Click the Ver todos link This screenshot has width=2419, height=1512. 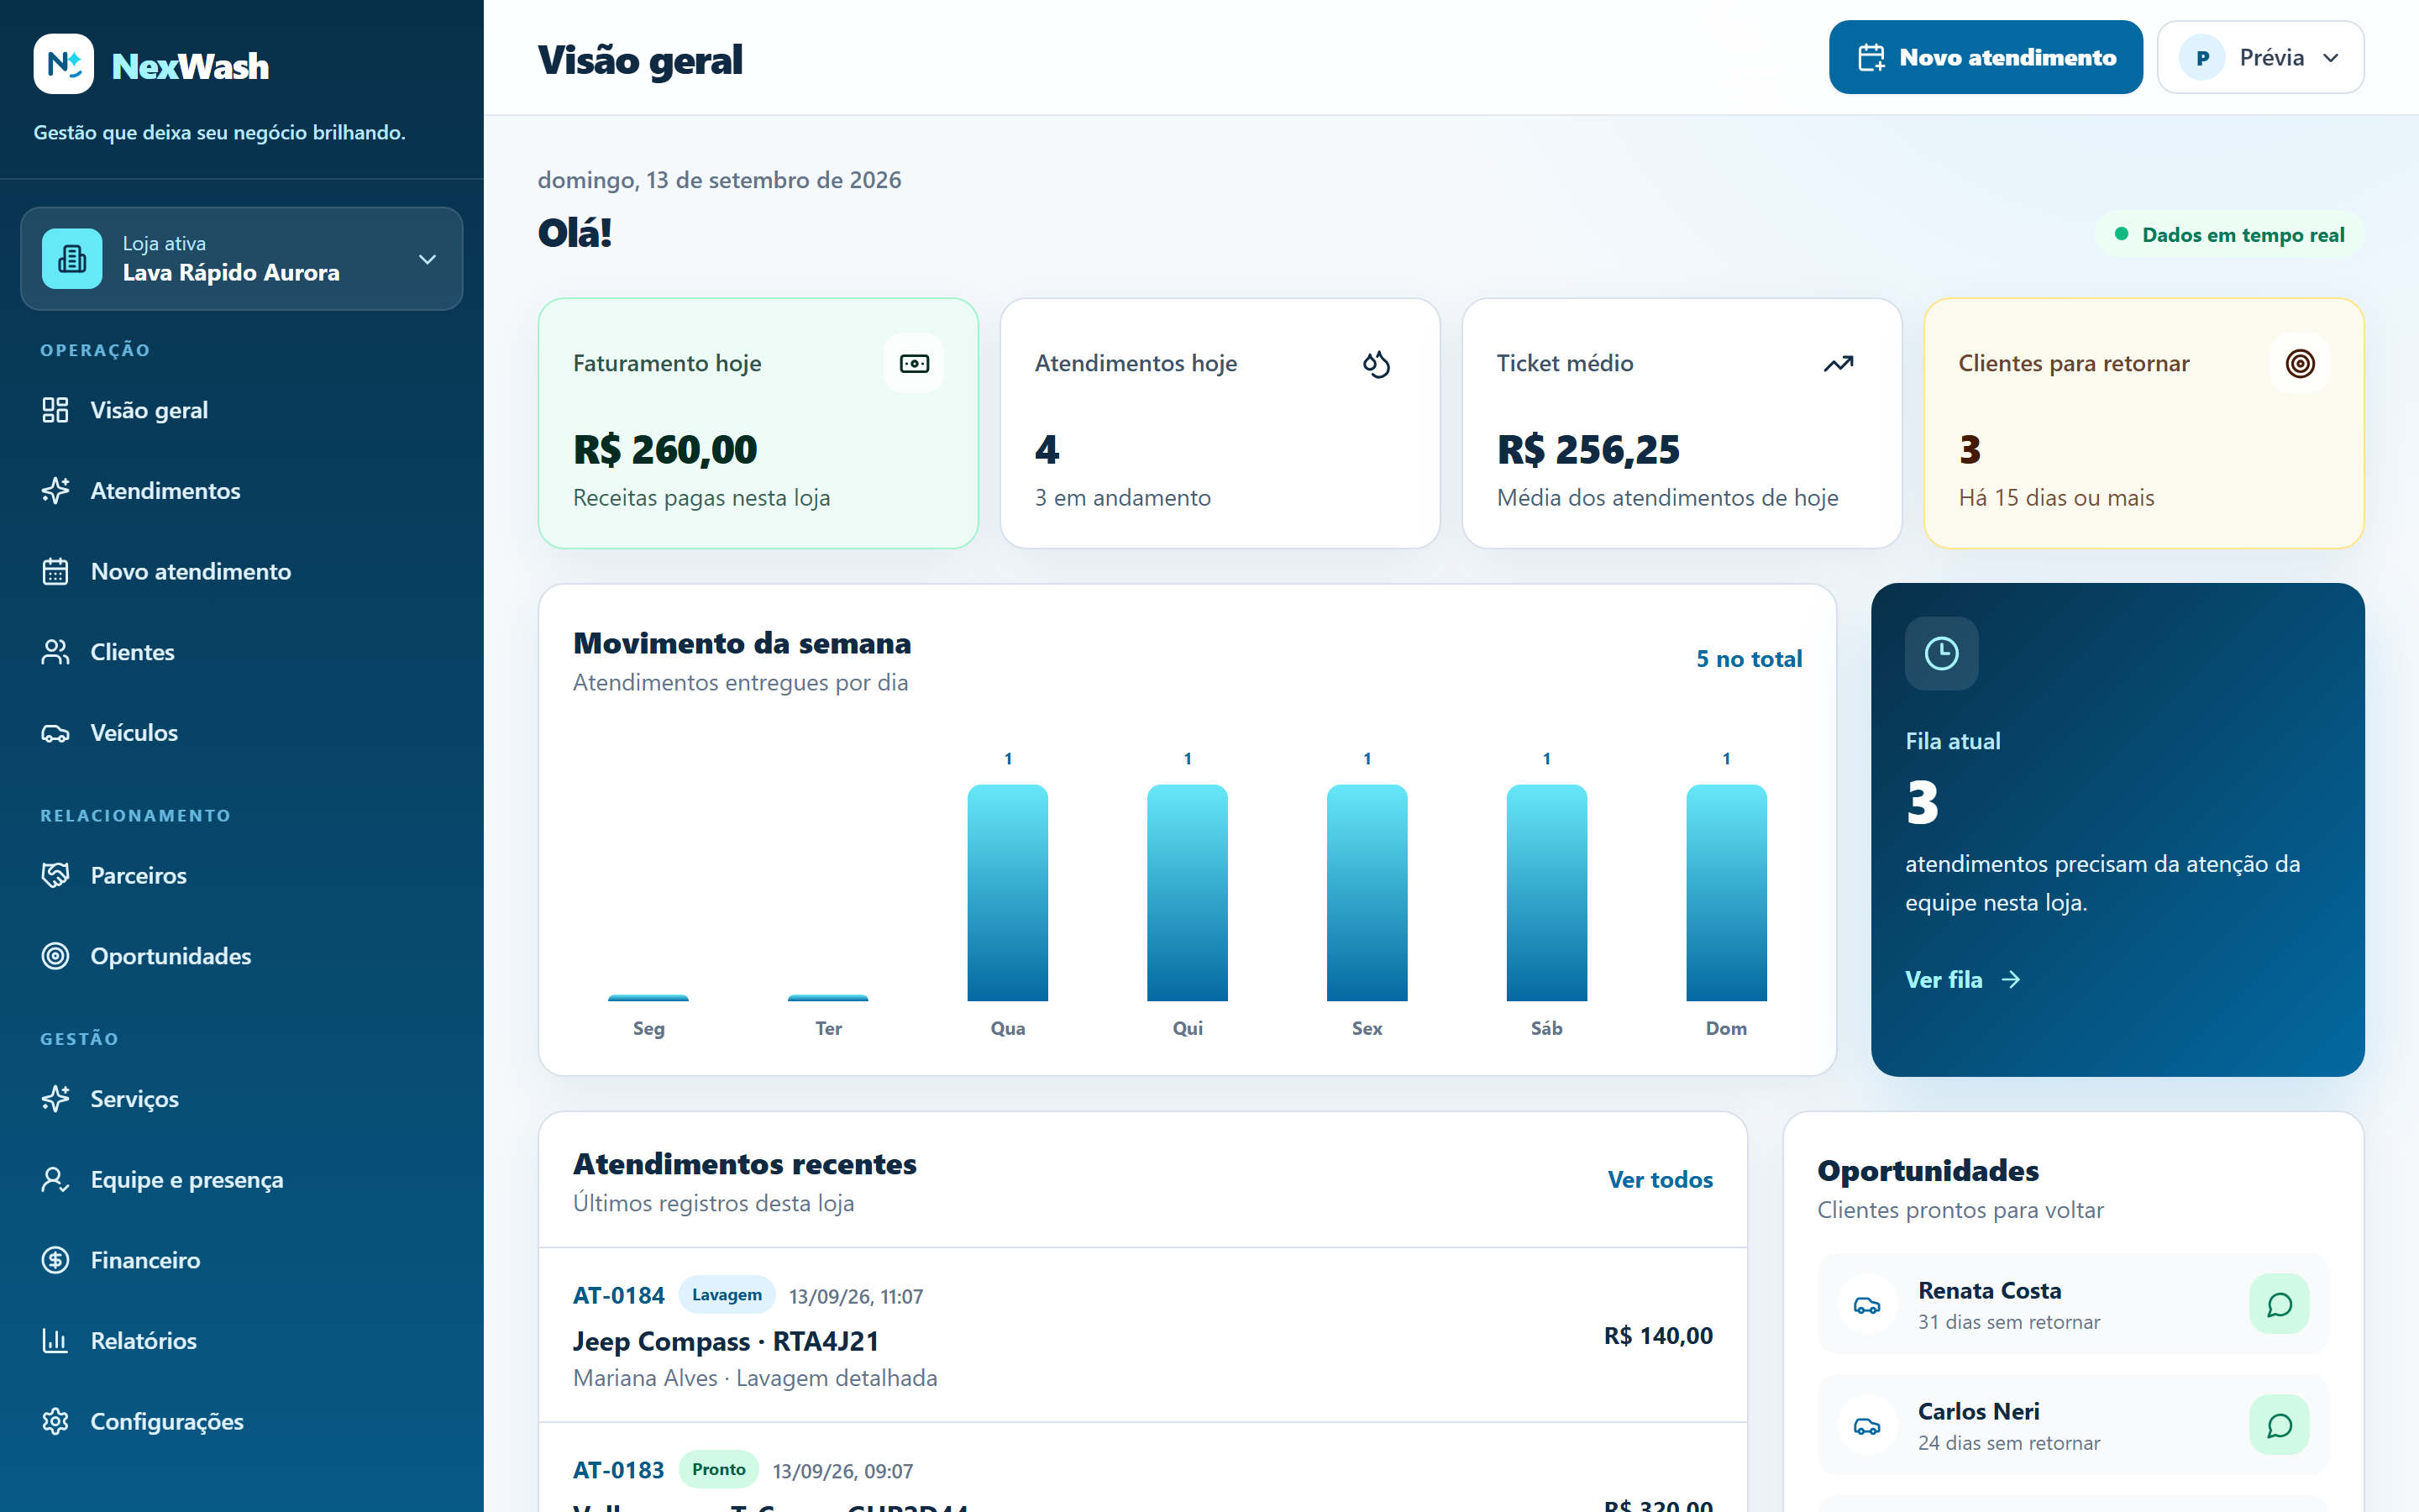[x=1660, y=1180]
